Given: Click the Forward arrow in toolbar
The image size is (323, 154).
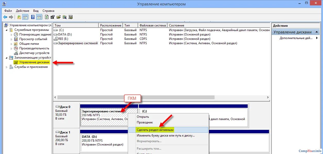Looking at the screenshot, I should point(11,17).
